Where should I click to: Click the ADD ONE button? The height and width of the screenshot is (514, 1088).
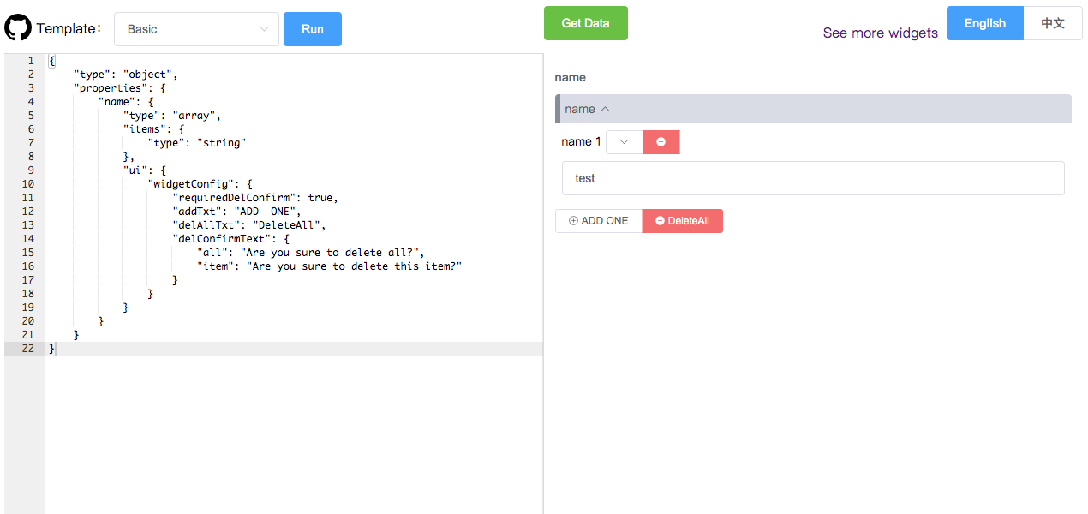(x=599, y=221)
